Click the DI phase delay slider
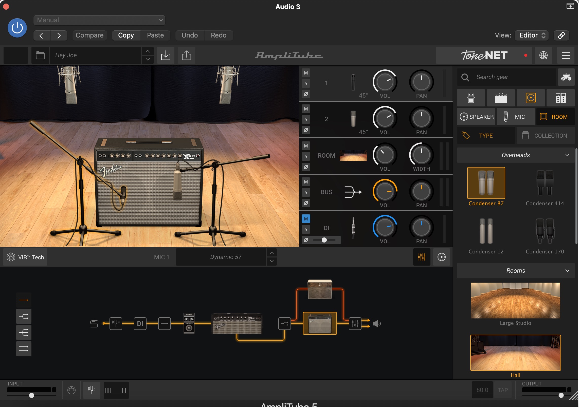579x407 pixels. 324,240
